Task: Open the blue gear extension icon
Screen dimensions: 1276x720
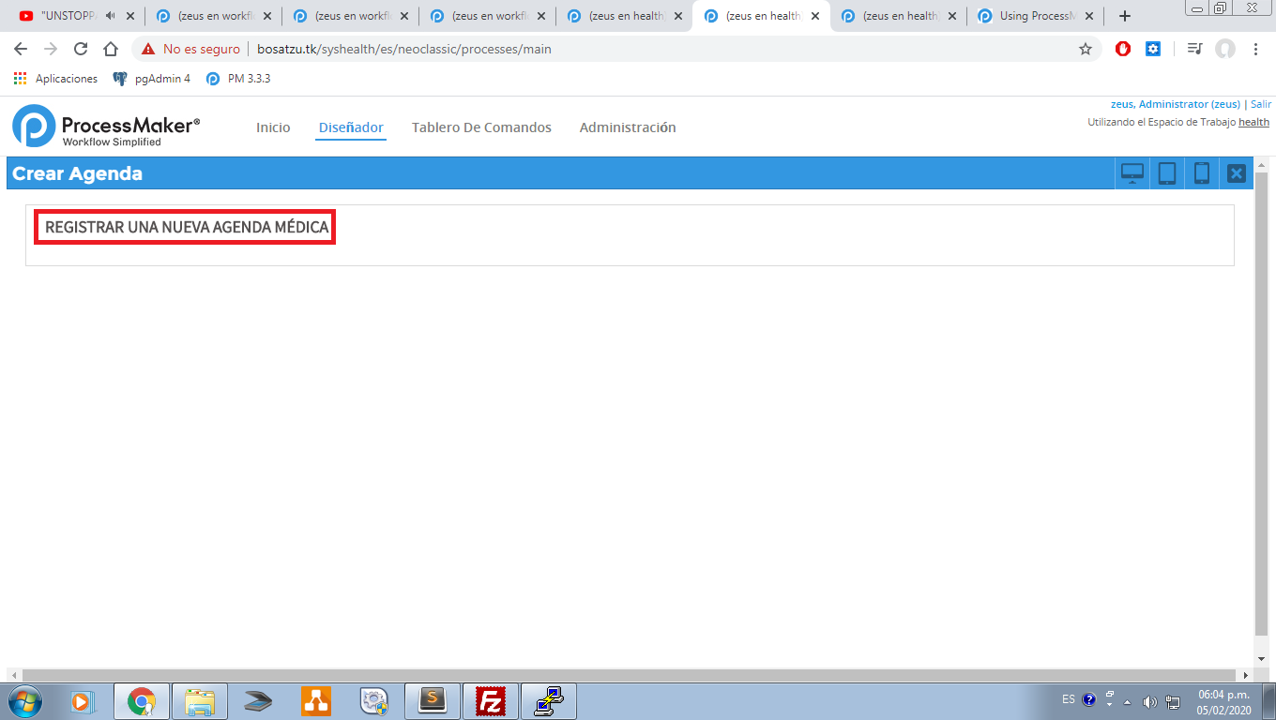Action: [x=1153, y=49]
